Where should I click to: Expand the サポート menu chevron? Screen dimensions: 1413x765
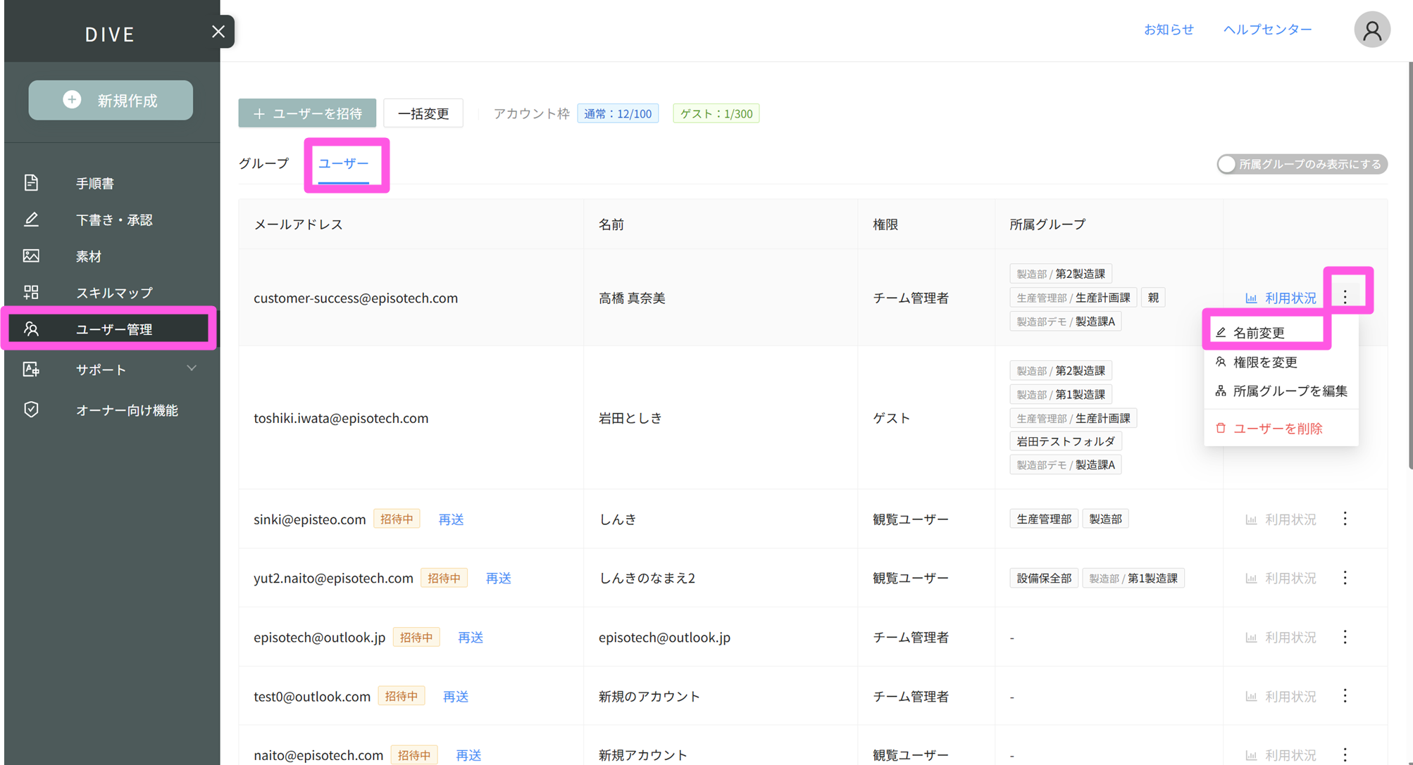click(192, 369)
